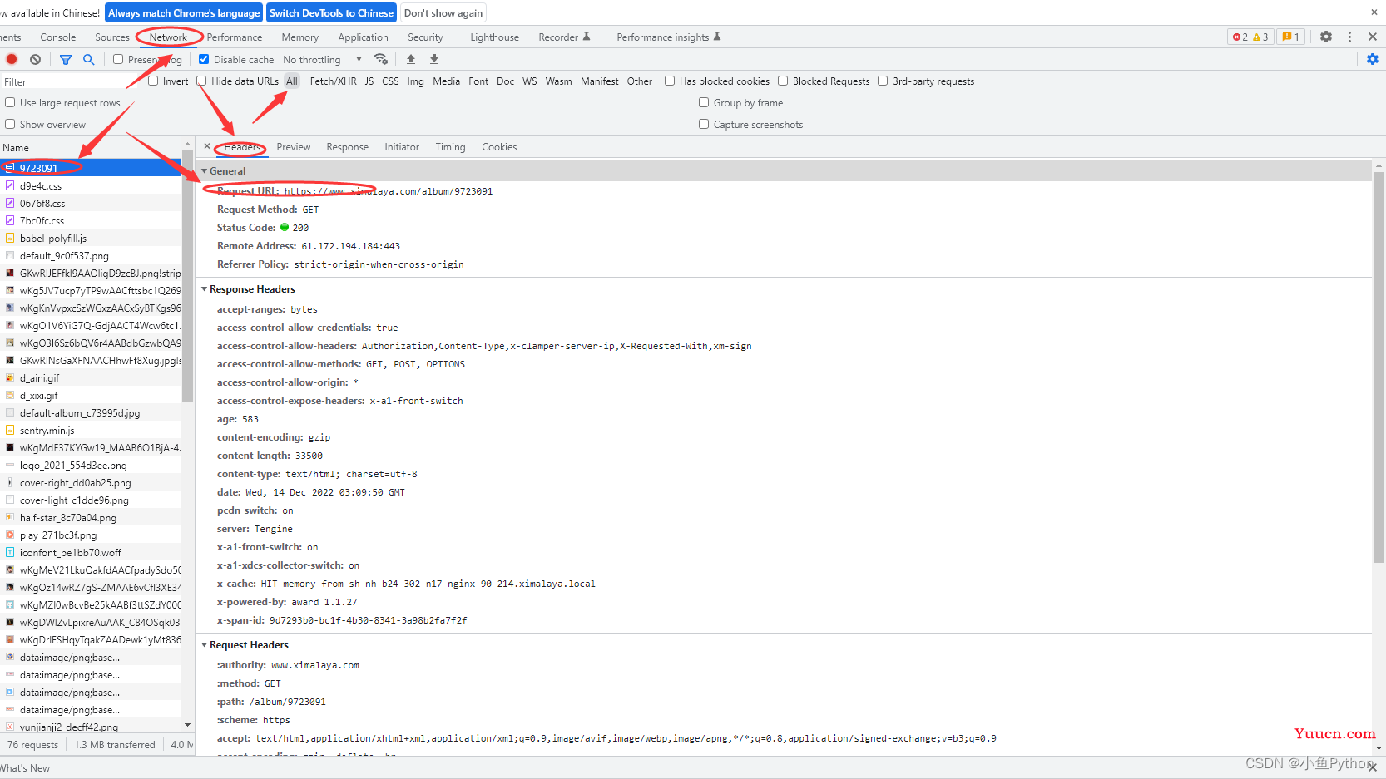Screen dimensions: 1386x779
Task: Select default_9c0f537.png request
Action: click(x=90, y=255)
